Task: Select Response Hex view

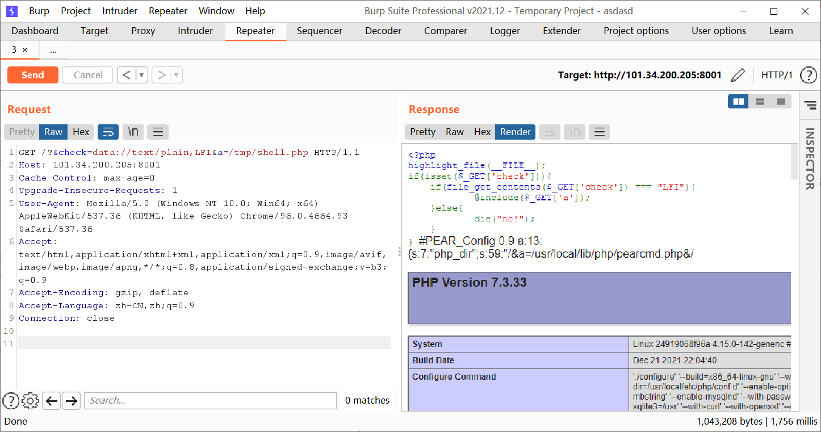Action: click(482, 132)
